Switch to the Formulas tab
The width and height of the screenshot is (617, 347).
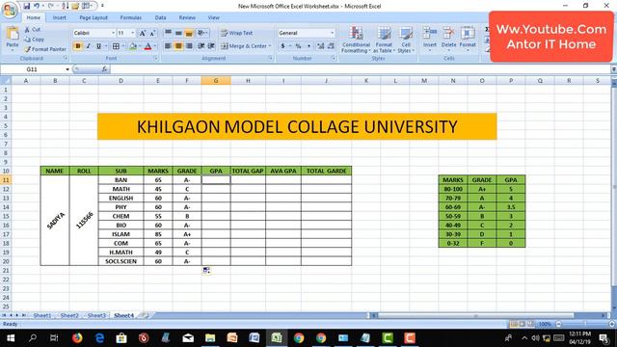(x=131, y=17)
